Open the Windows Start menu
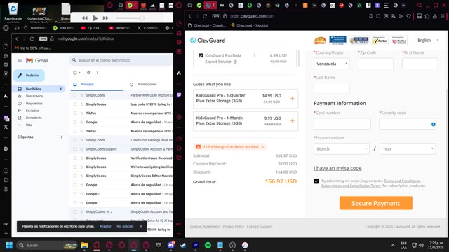This screenshot has height=252, width=449. (9, 245)
